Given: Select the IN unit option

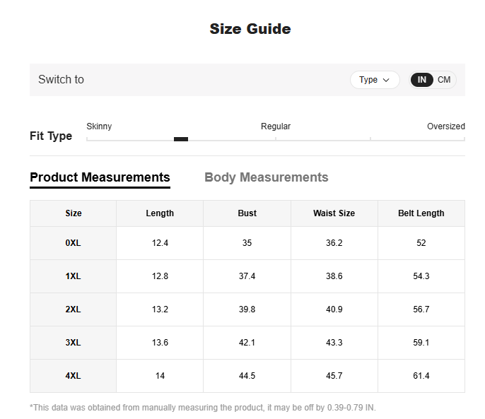Looking at the screenshot, I should pos(421,80).
